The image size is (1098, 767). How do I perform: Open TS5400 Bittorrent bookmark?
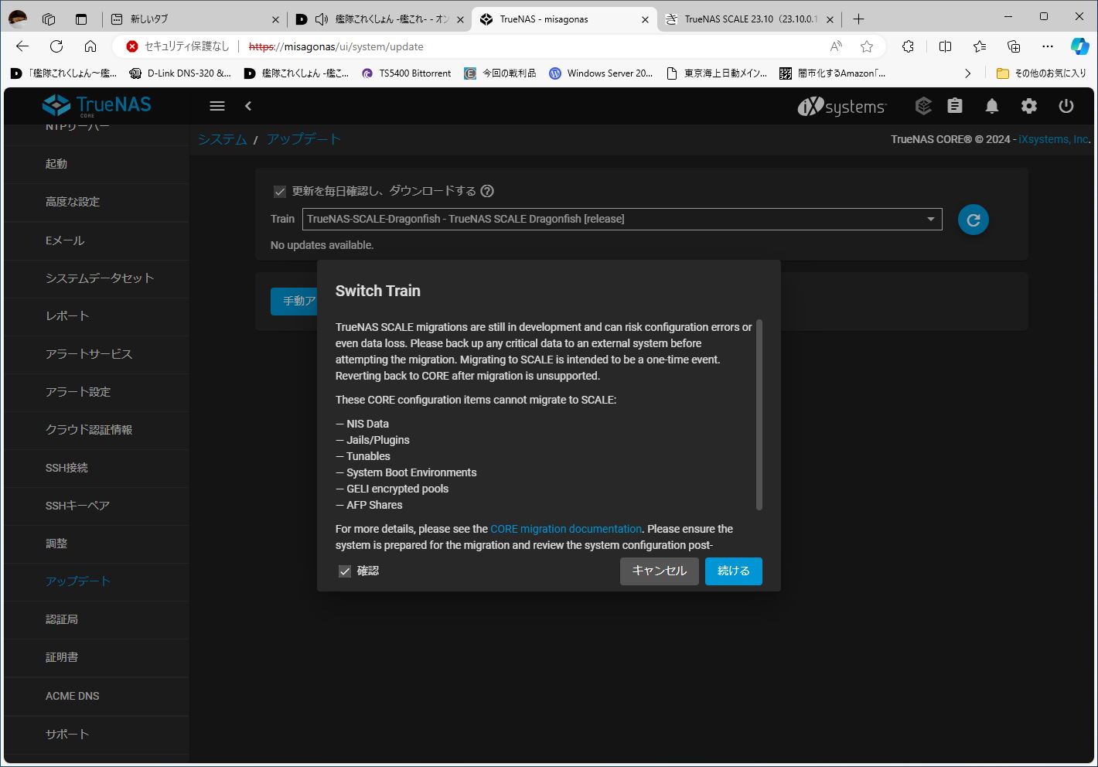click(x=407, y=73)
